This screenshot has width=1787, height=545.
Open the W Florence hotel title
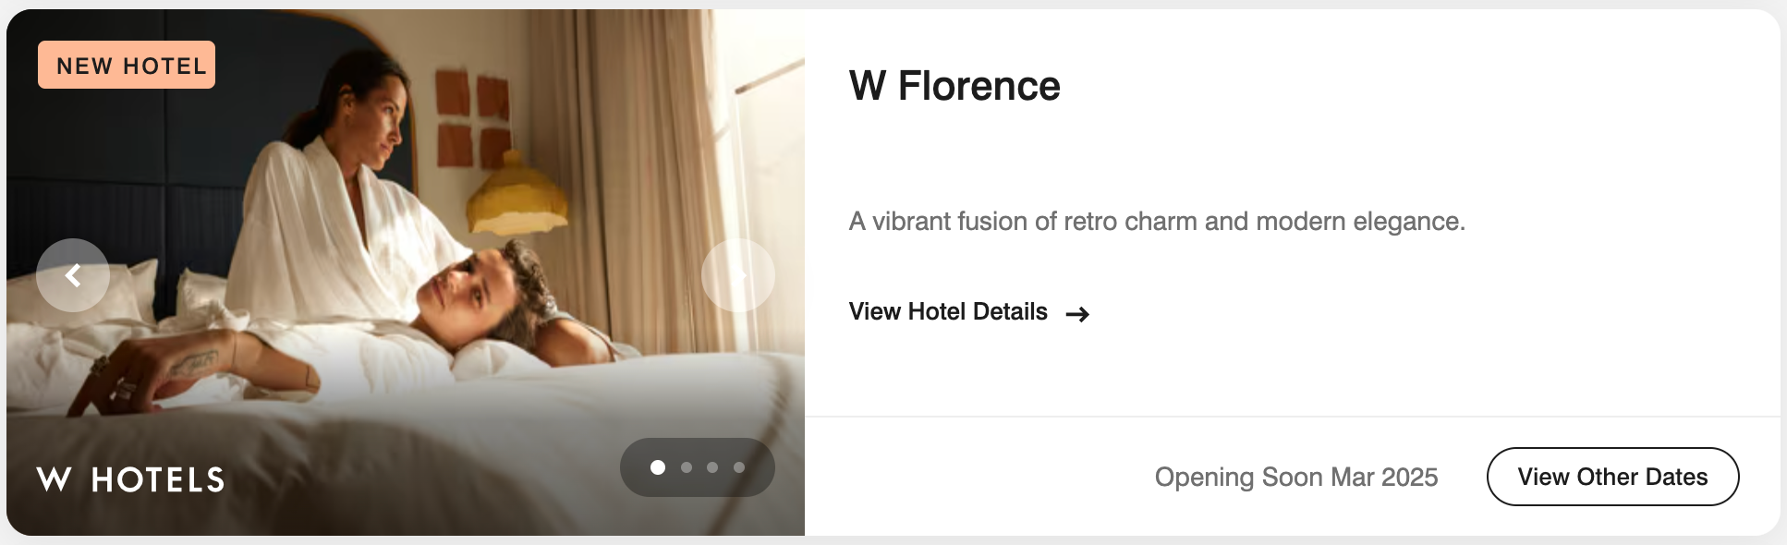coord(955,86)
